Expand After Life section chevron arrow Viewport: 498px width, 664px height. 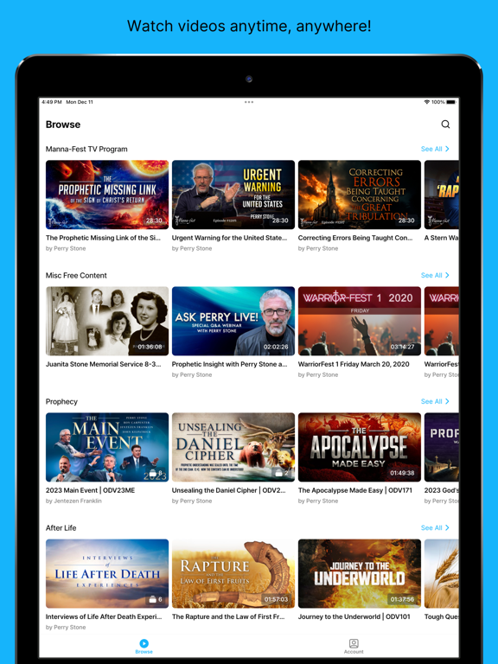click(x=447, y=527)
